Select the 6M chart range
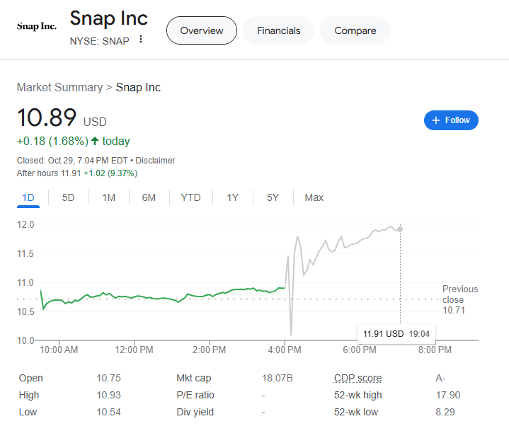 point(149,197)
